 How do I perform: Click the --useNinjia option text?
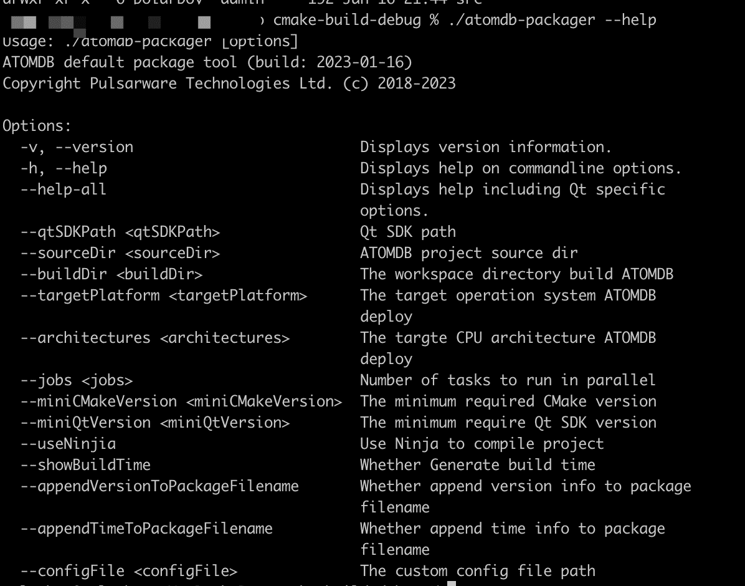(68, 444)
